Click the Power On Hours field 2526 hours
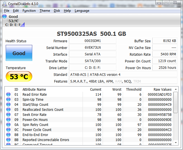Viewport: 183px width, 150px height. pos(165,67)
